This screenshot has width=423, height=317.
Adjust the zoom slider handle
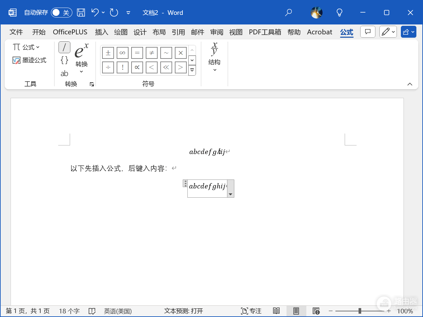coord(360,311)
